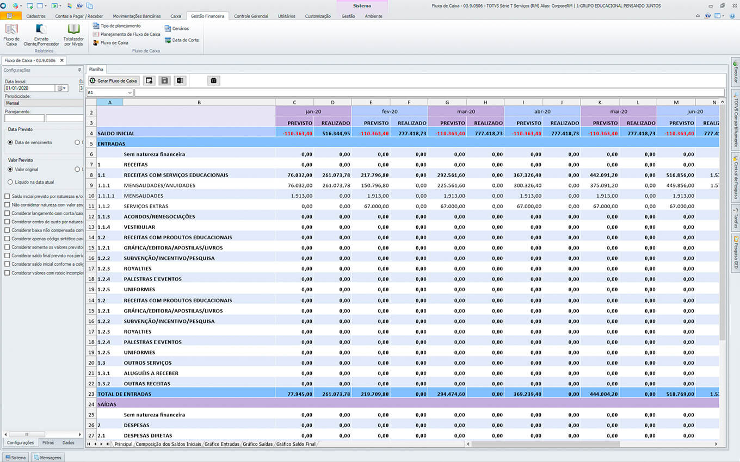740x462 pixels.
Task: Switch to the Controle Gerencial ribbon tab
Action: coord(251,16)
